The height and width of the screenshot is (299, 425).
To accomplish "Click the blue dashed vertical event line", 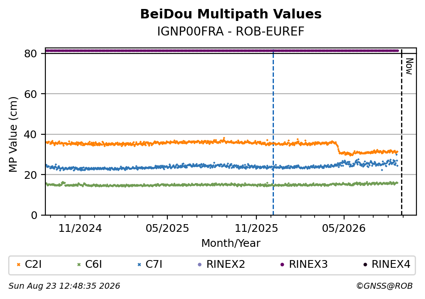I will click(273, 133).
